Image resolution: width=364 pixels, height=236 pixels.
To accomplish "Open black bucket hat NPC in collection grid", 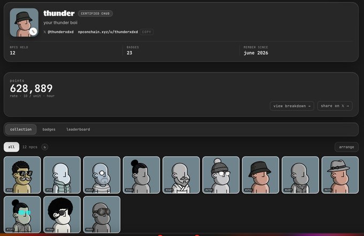I will 261,175.
